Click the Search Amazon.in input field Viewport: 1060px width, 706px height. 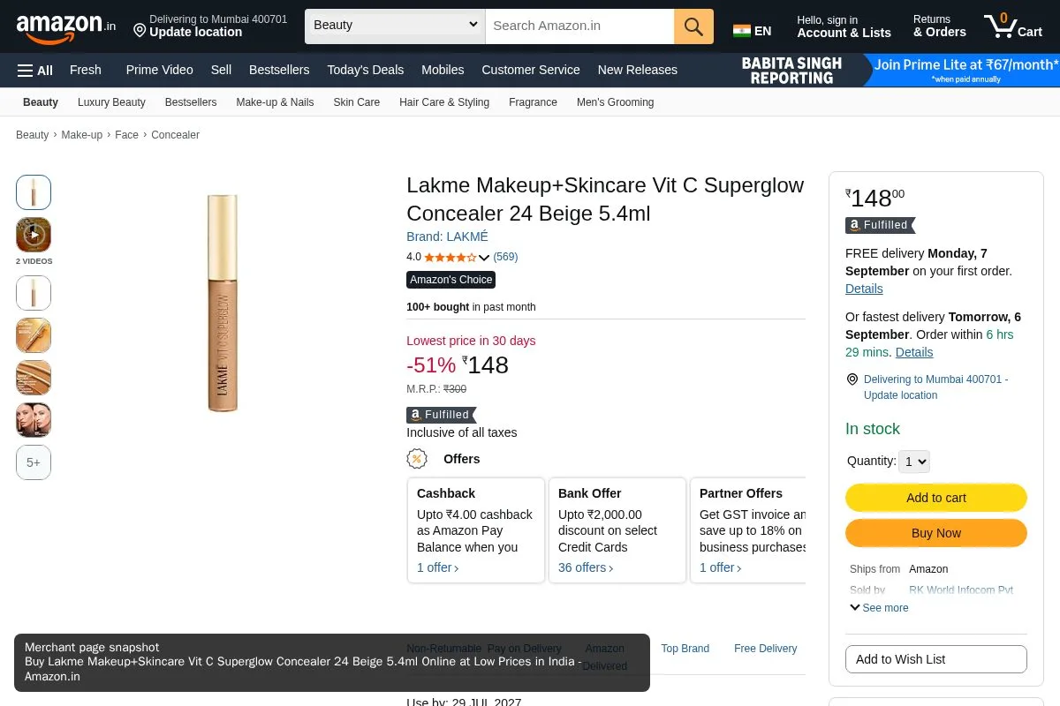(x=579, y=26)
